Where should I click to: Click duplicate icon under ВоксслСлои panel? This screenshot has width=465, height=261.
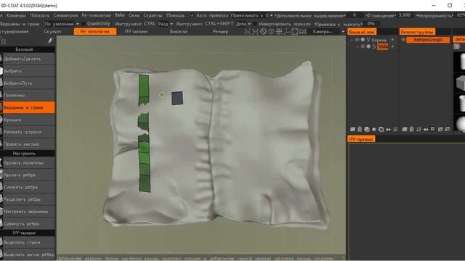(x=367, y=129)
